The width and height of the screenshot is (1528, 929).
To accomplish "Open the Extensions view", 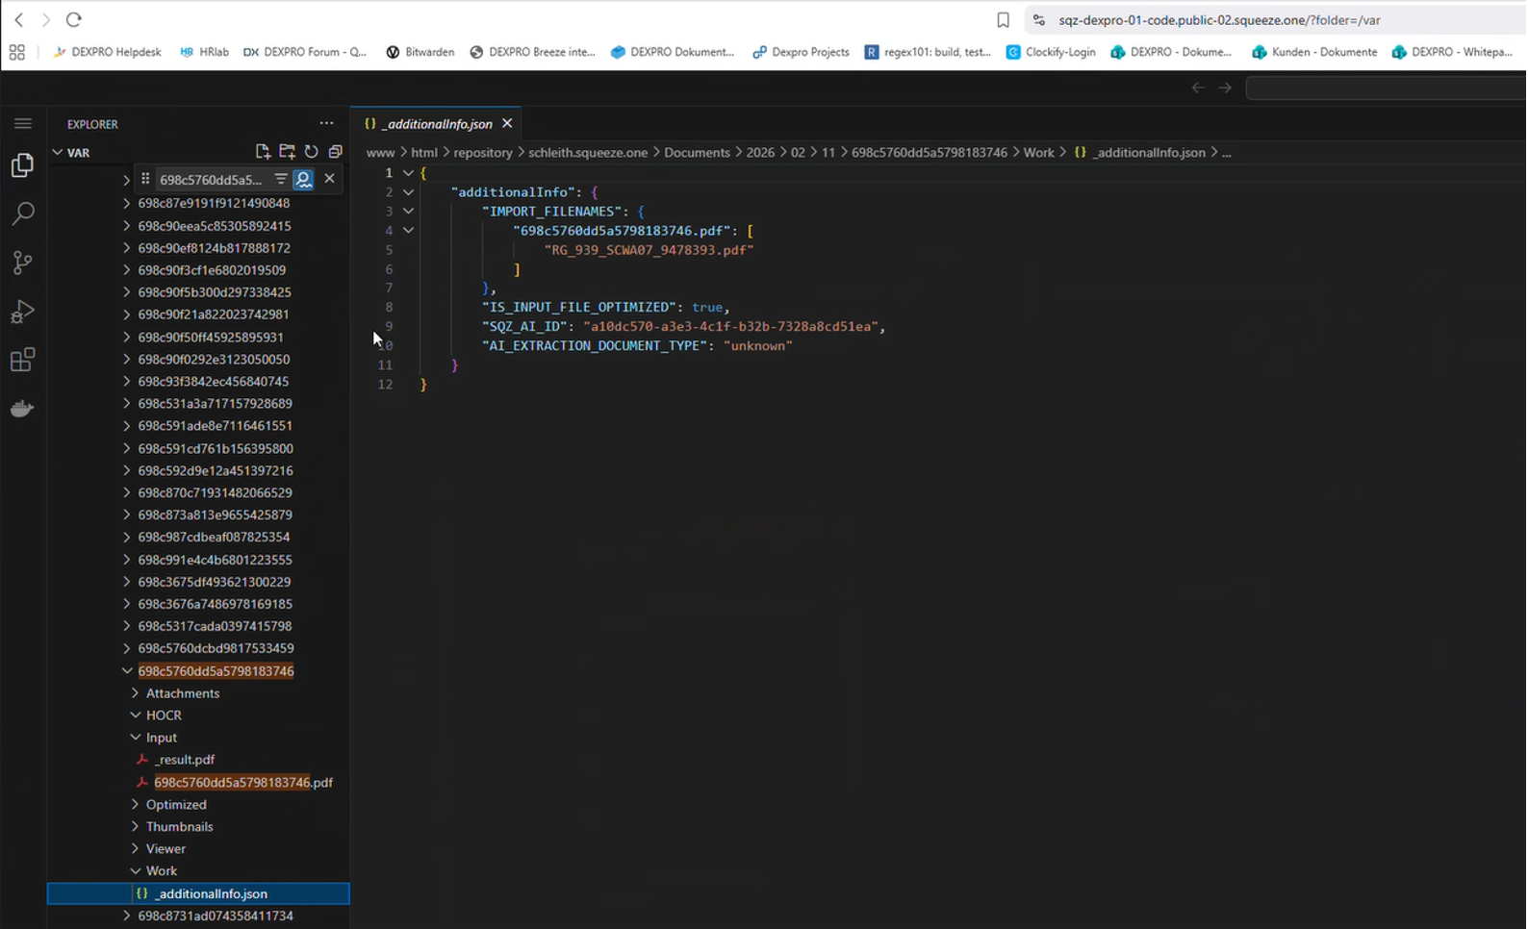I will [22, 361].
